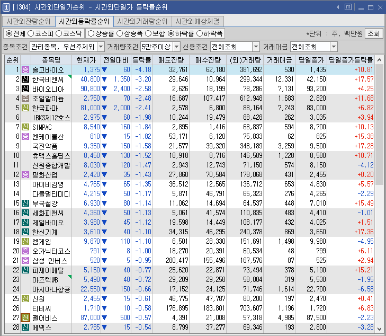The image size is (386, 336).
Task: Select the 하락률 radio button
Action: (x=171, y=33)
